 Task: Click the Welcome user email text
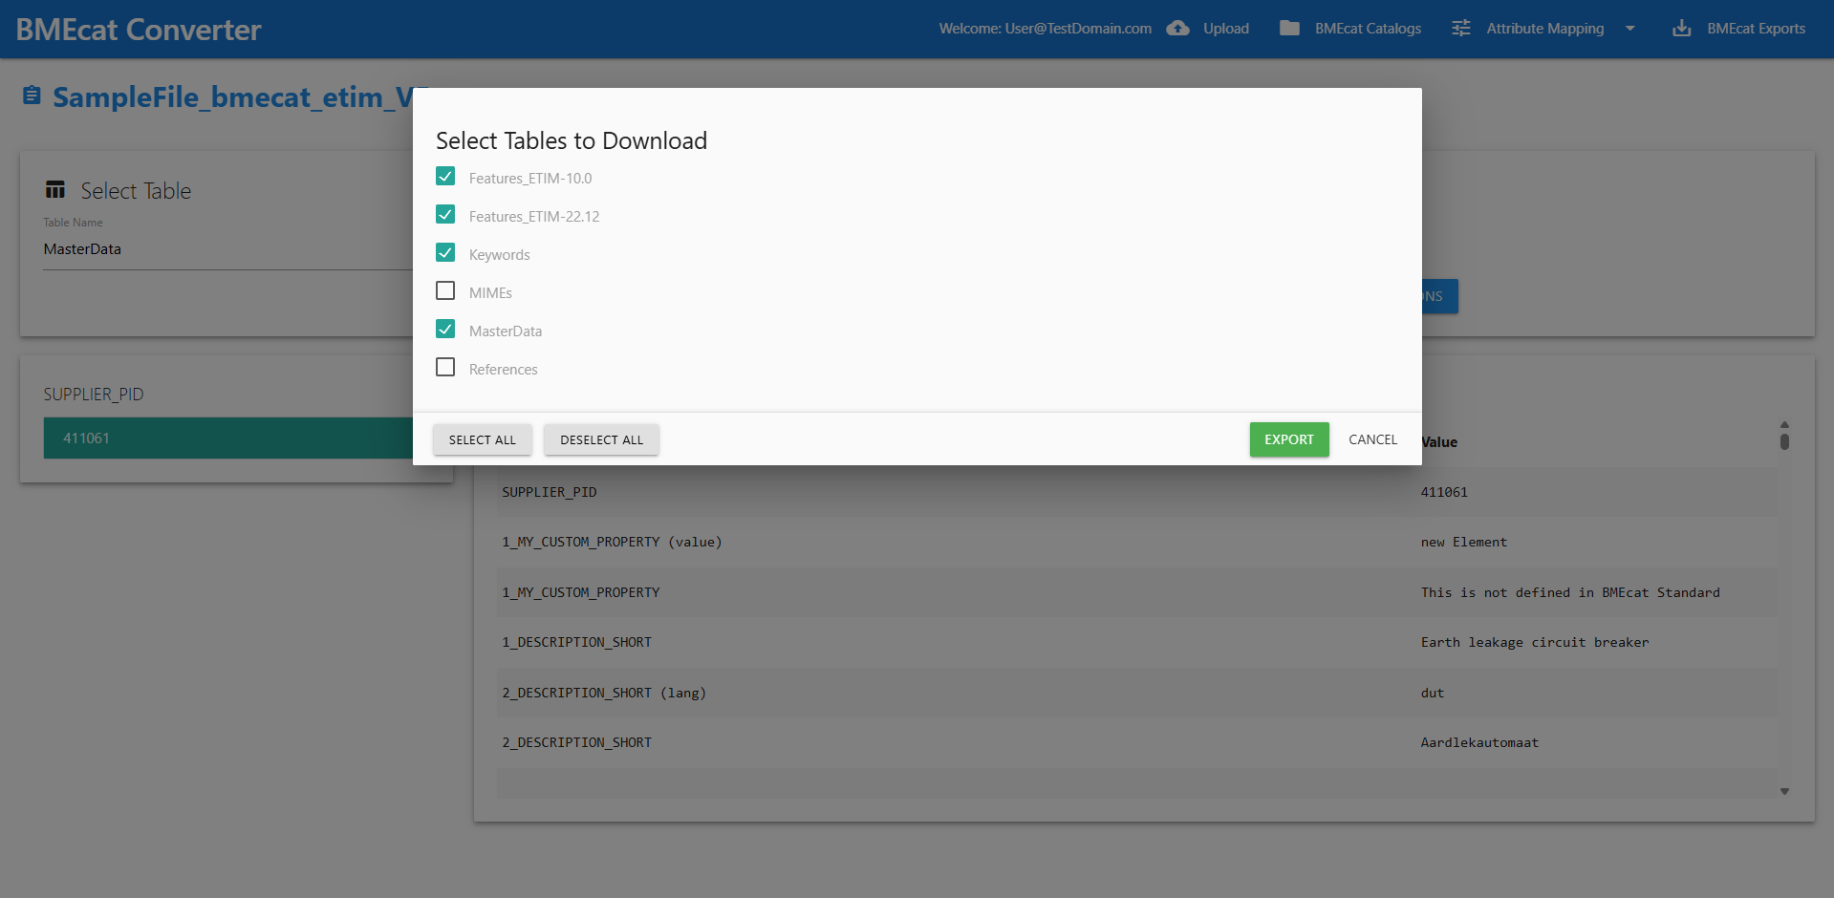pyautogui.click(x=1045, y=29)
